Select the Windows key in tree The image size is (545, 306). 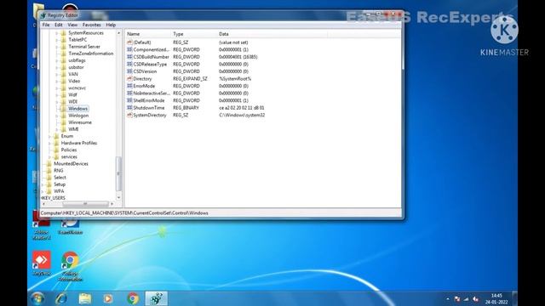77,109
